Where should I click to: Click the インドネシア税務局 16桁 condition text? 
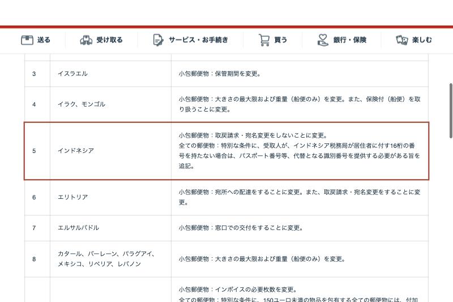[x=300, y=156]
